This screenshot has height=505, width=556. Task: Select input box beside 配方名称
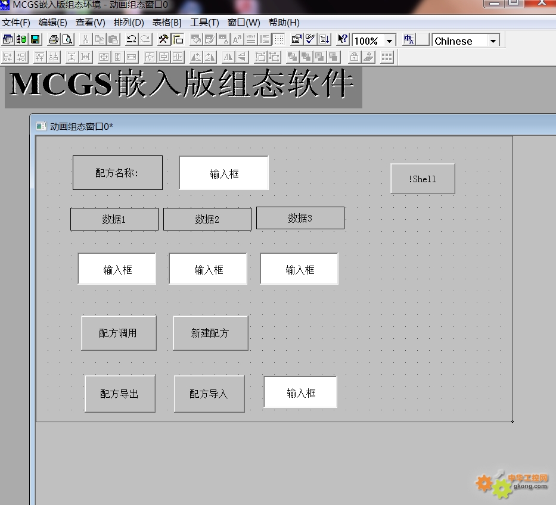[223, 173]
